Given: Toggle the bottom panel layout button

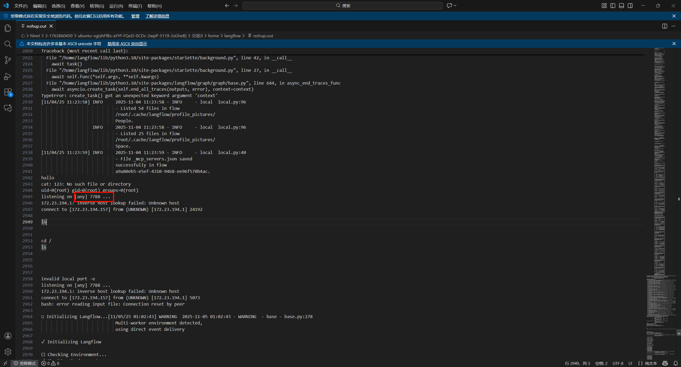Looking at the screenshot, I should coord(621,6).
